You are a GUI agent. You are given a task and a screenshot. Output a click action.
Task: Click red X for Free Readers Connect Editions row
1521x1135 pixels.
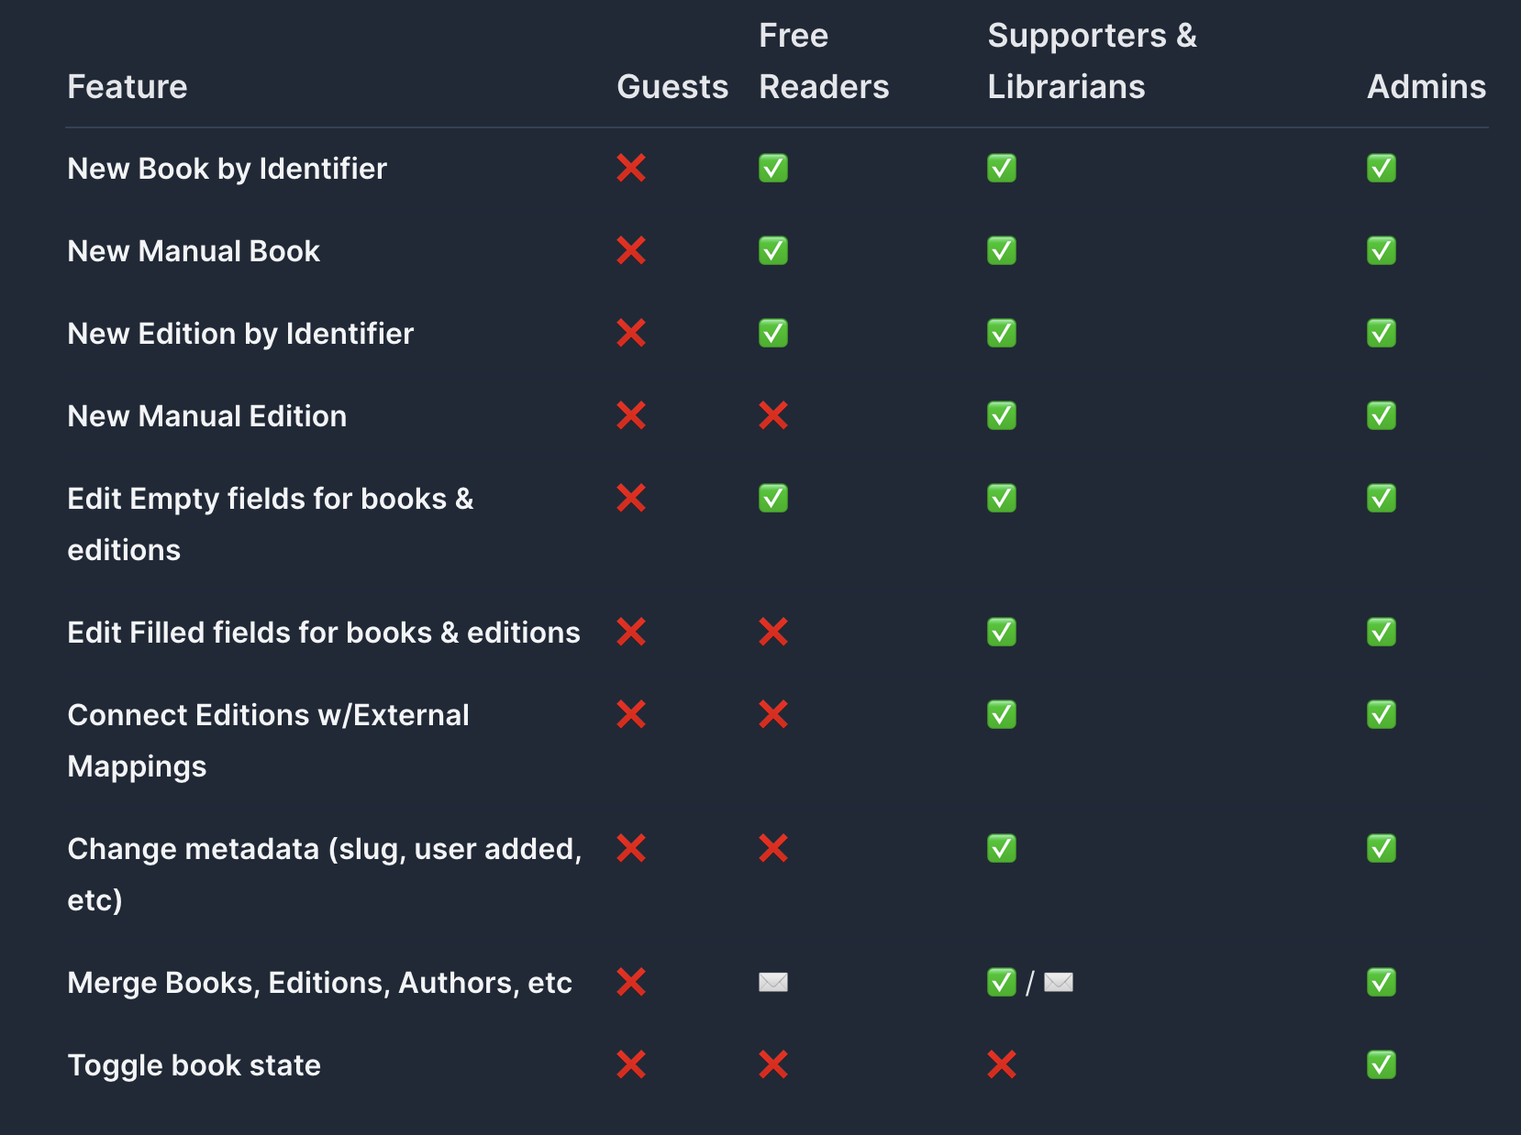click(773, 715)
